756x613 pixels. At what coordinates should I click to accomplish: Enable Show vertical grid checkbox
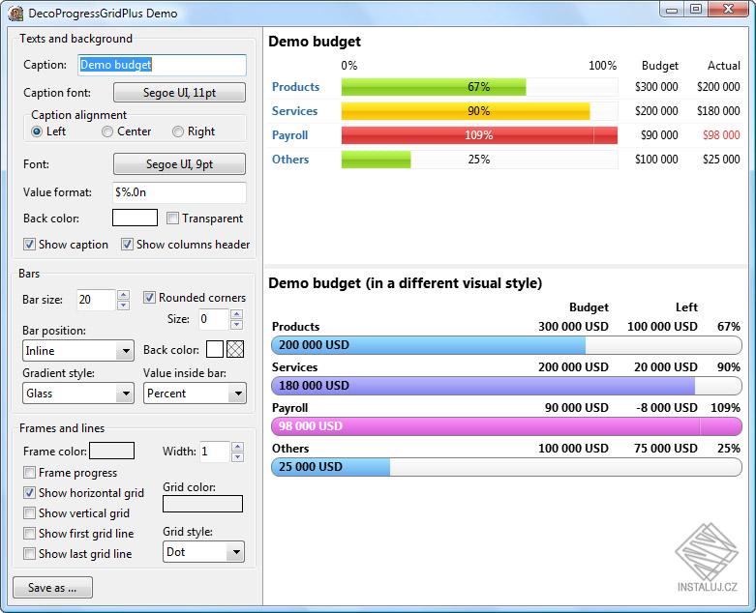(x=30, y=513)
